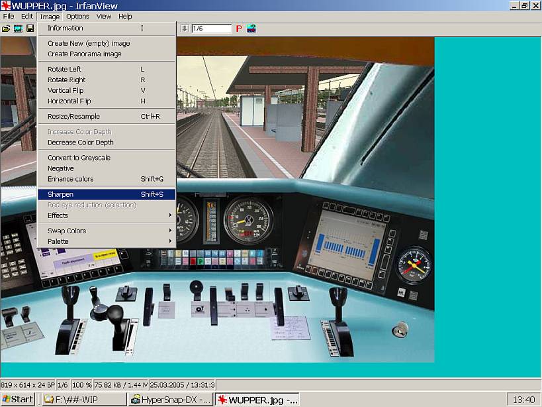Click the Windows Start button
Screen dimensions: 542x407
click(x=18, y=400)
